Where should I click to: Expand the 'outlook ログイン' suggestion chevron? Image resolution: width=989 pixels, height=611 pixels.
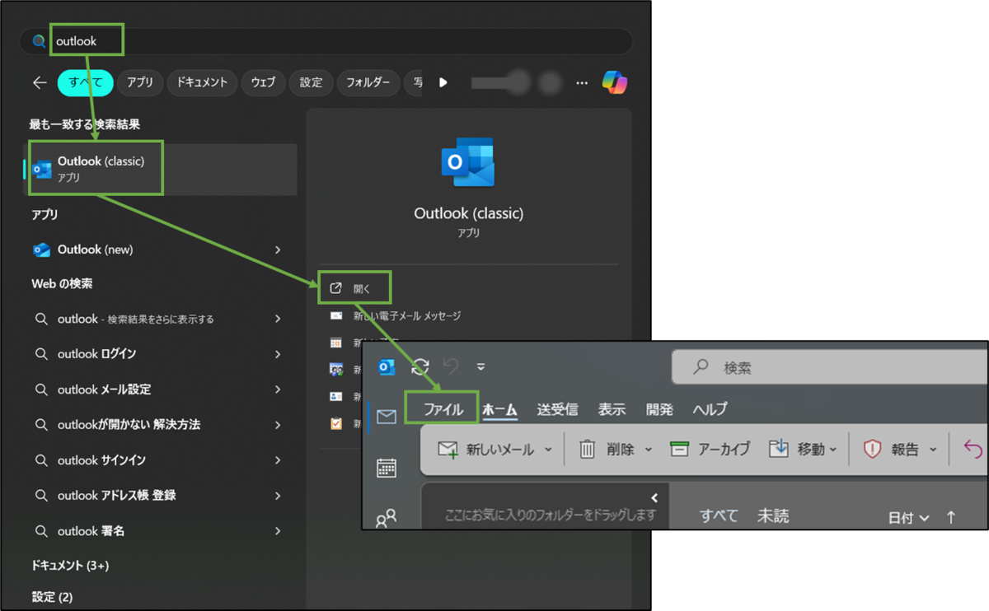click(278, 354)
